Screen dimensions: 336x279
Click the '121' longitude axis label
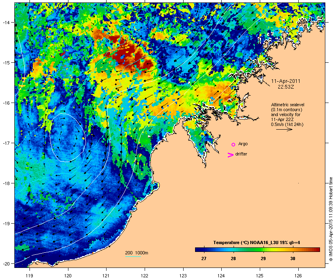pyautogui.click(x=106, y=276)
